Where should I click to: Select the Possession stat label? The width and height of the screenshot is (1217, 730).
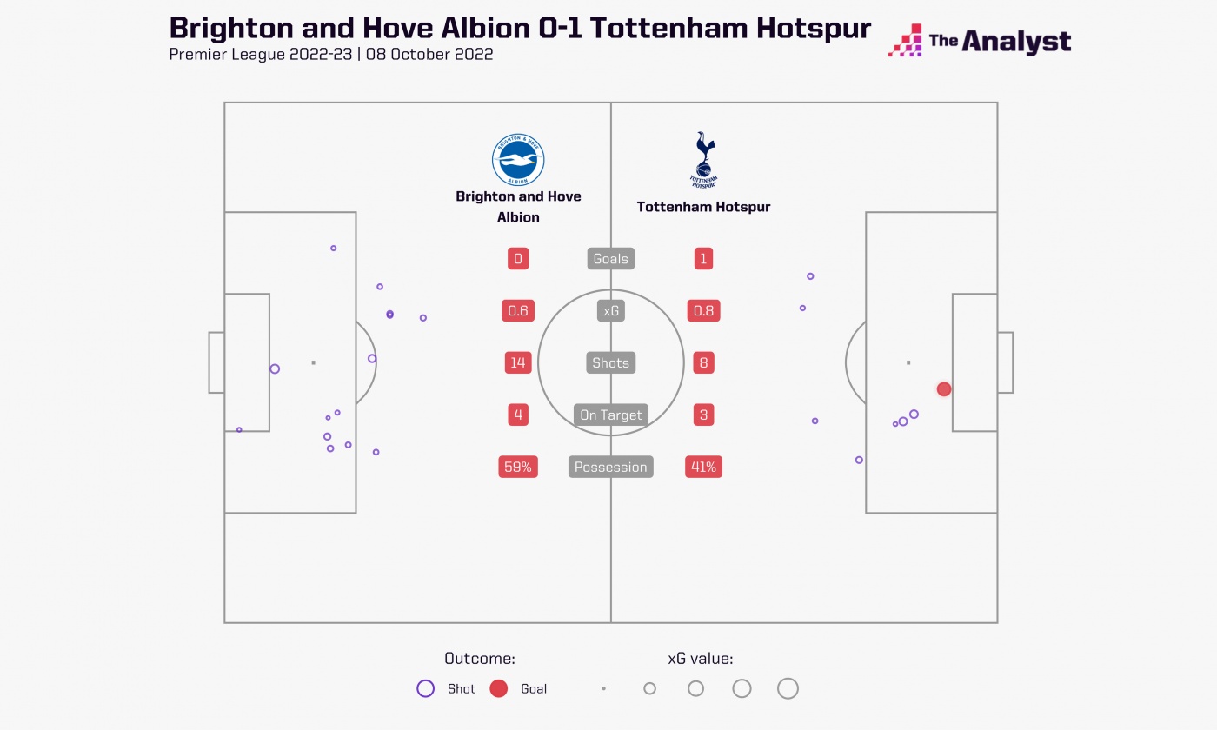click(610, 468)
